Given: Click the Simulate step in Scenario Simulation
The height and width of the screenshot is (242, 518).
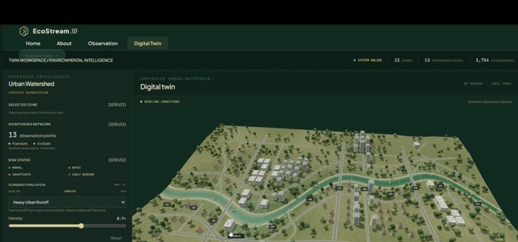Looking at the screenshot, I should pos(70,191).
